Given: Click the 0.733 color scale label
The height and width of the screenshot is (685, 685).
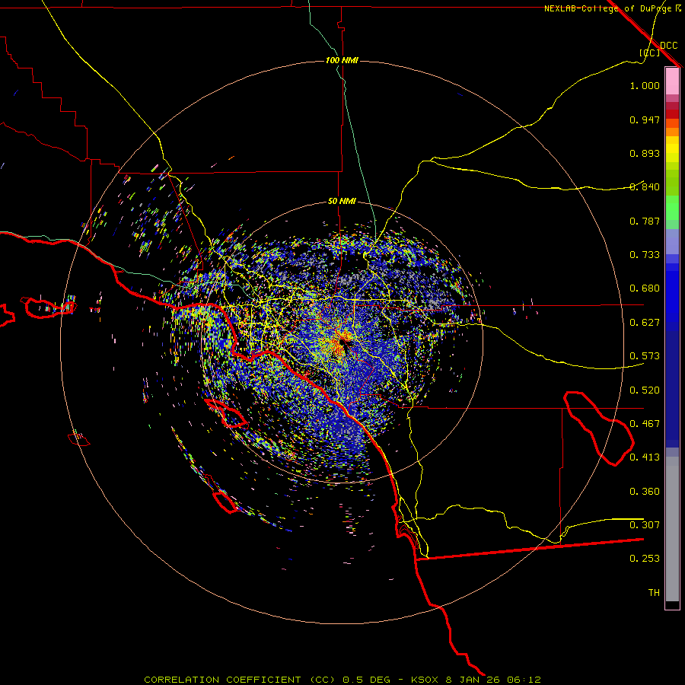Looking at the screenshot, I should (645, 255).
